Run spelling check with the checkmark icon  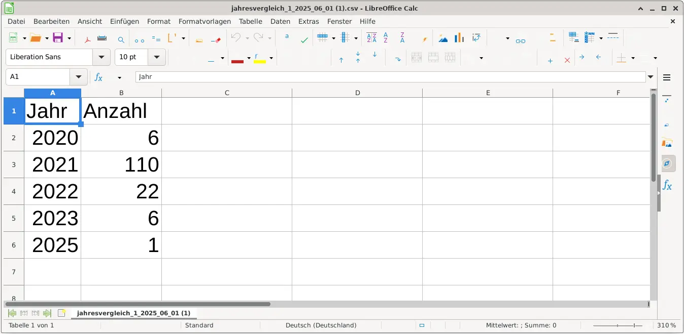tap(304, 39)
